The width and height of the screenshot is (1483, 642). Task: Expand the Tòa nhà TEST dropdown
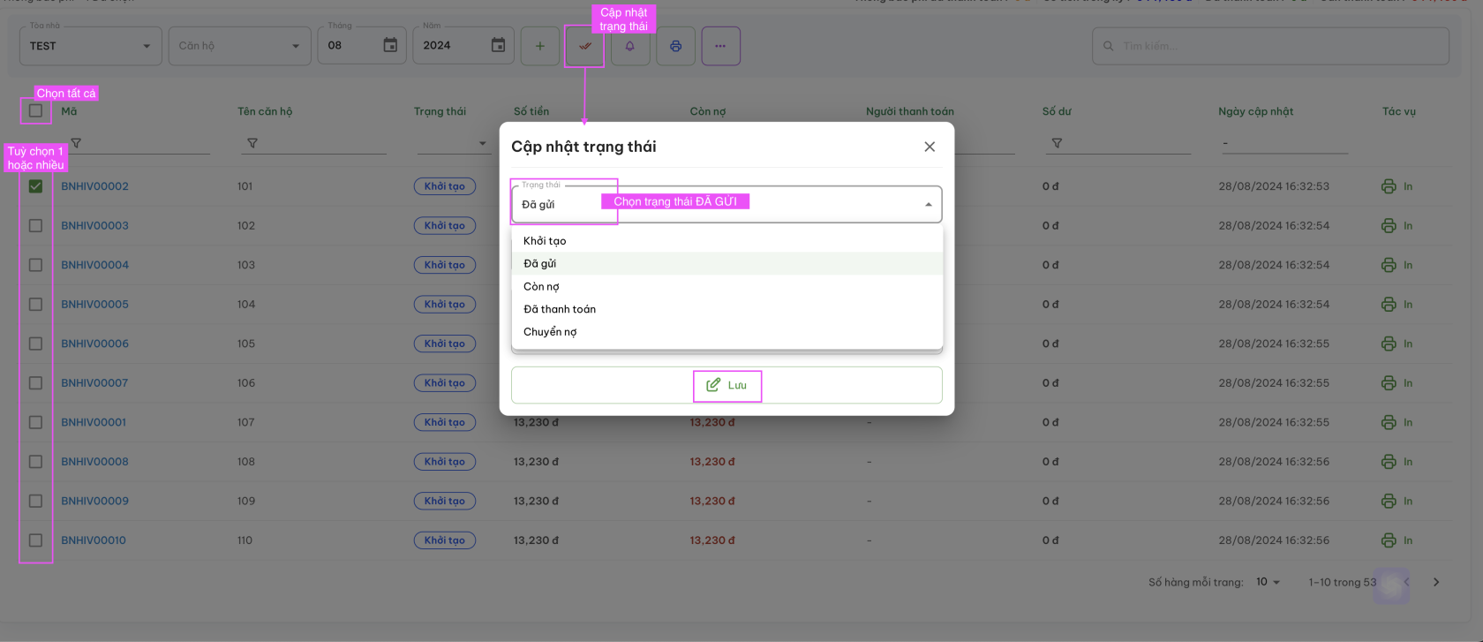tap(147, 46)
